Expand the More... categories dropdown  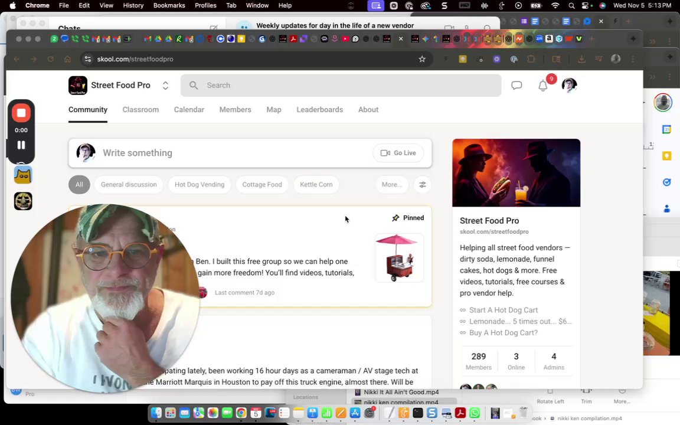coord(391,185)
